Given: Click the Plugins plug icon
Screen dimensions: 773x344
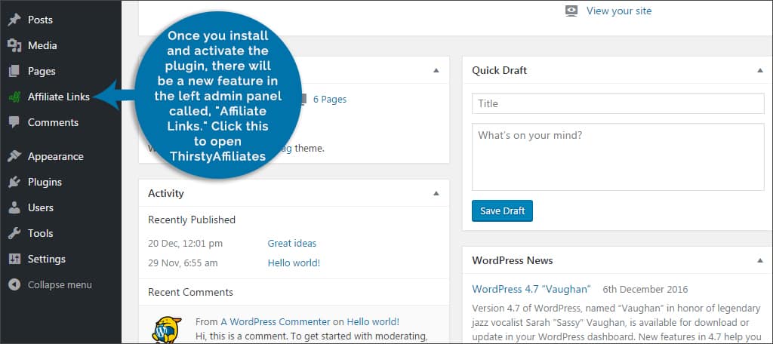Looking at the screenshot, I should (14, 182).
